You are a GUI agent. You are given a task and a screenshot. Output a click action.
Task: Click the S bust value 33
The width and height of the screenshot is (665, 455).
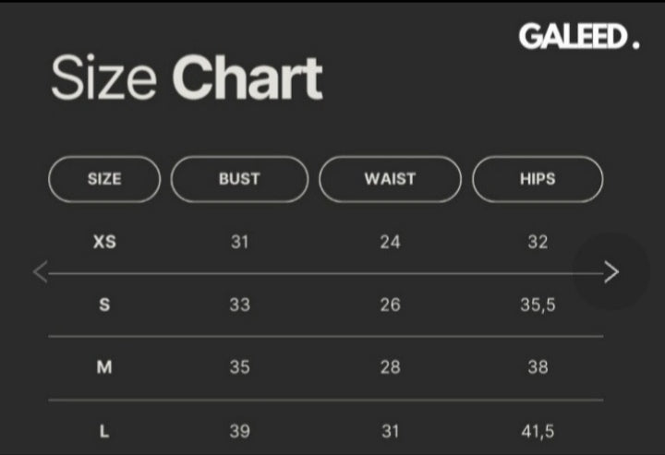(239, 305)
